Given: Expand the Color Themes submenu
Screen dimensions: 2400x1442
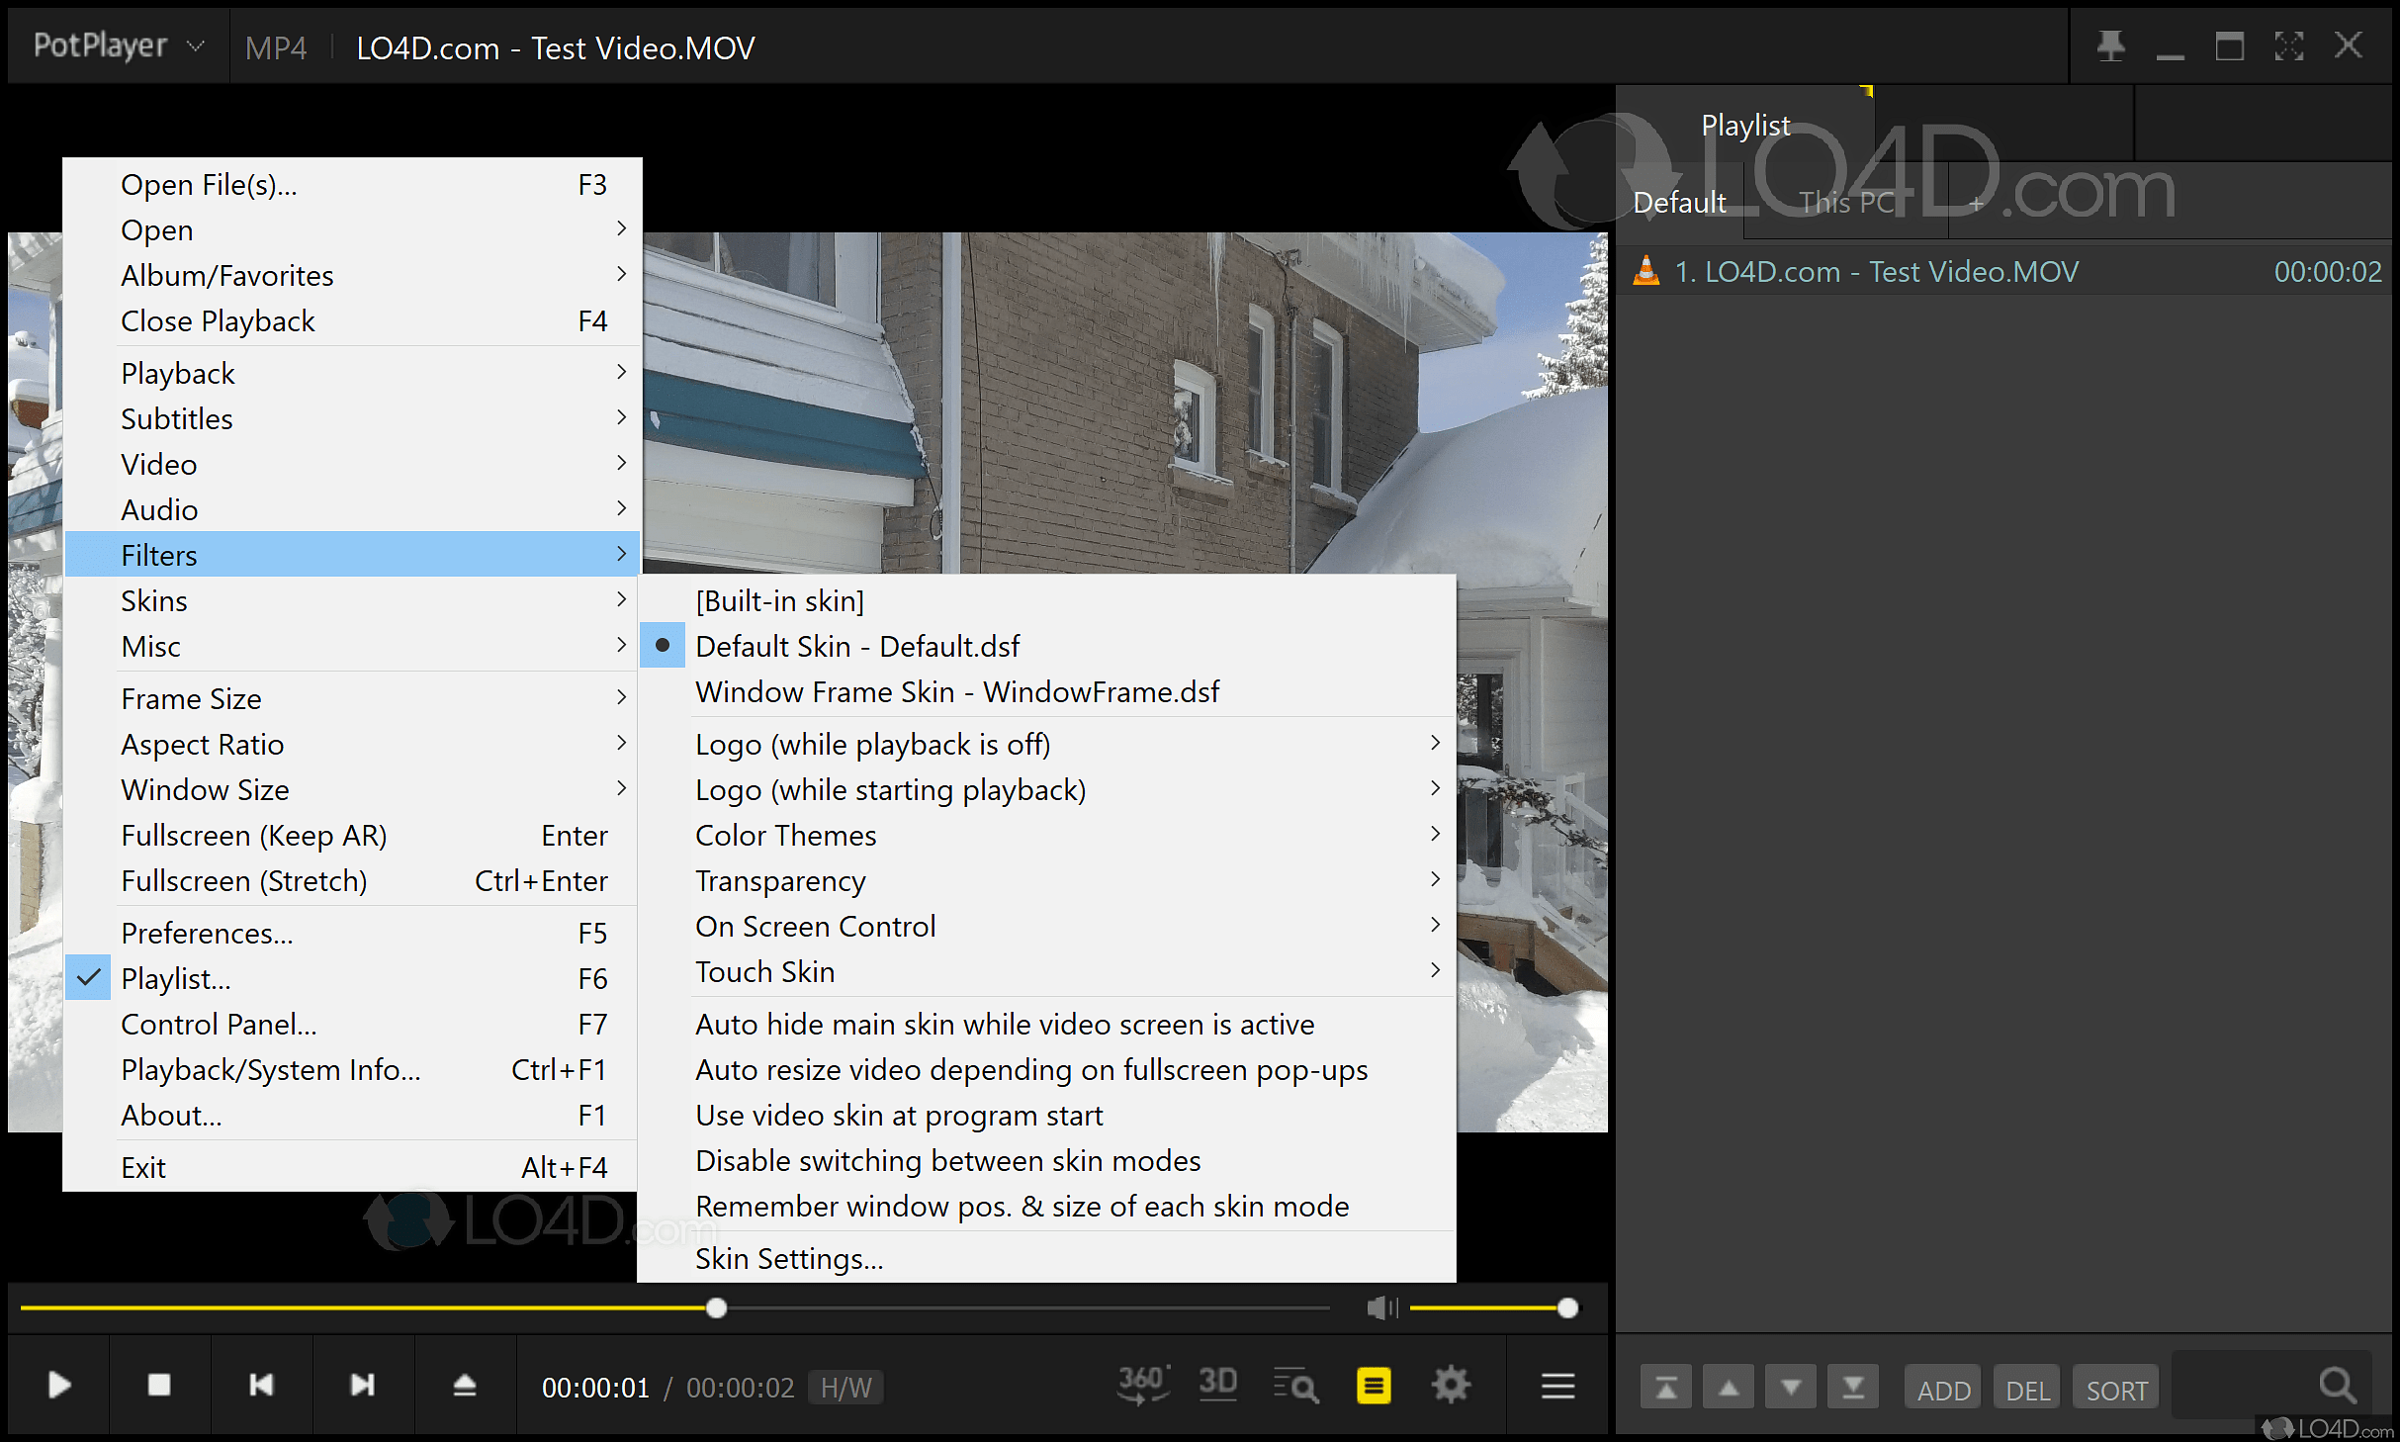Looking at the screenshot, I should click(x=786, y=836).
